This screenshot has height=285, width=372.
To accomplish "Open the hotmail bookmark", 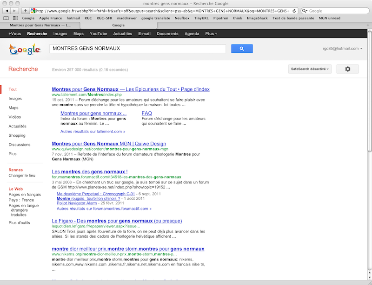I will (x=73, y=18).
